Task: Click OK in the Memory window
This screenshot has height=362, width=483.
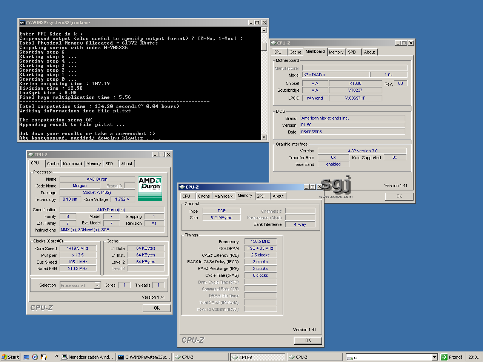Action: pos(308,341)
